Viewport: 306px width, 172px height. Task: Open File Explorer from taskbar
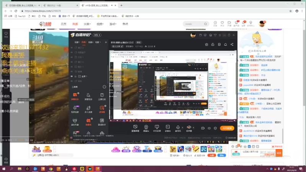[x=20, y=169]
